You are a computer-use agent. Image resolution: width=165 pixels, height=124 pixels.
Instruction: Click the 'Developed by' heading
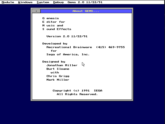[55, 44]
